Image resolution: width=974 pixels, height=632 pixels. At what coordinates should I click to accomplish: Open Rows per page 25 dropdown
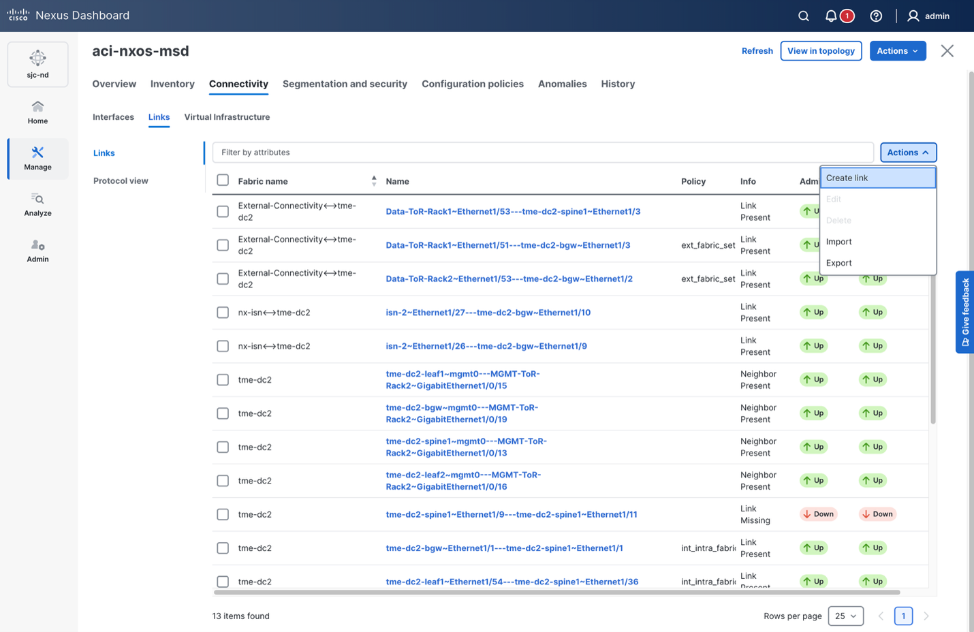[x=845, y=616]
